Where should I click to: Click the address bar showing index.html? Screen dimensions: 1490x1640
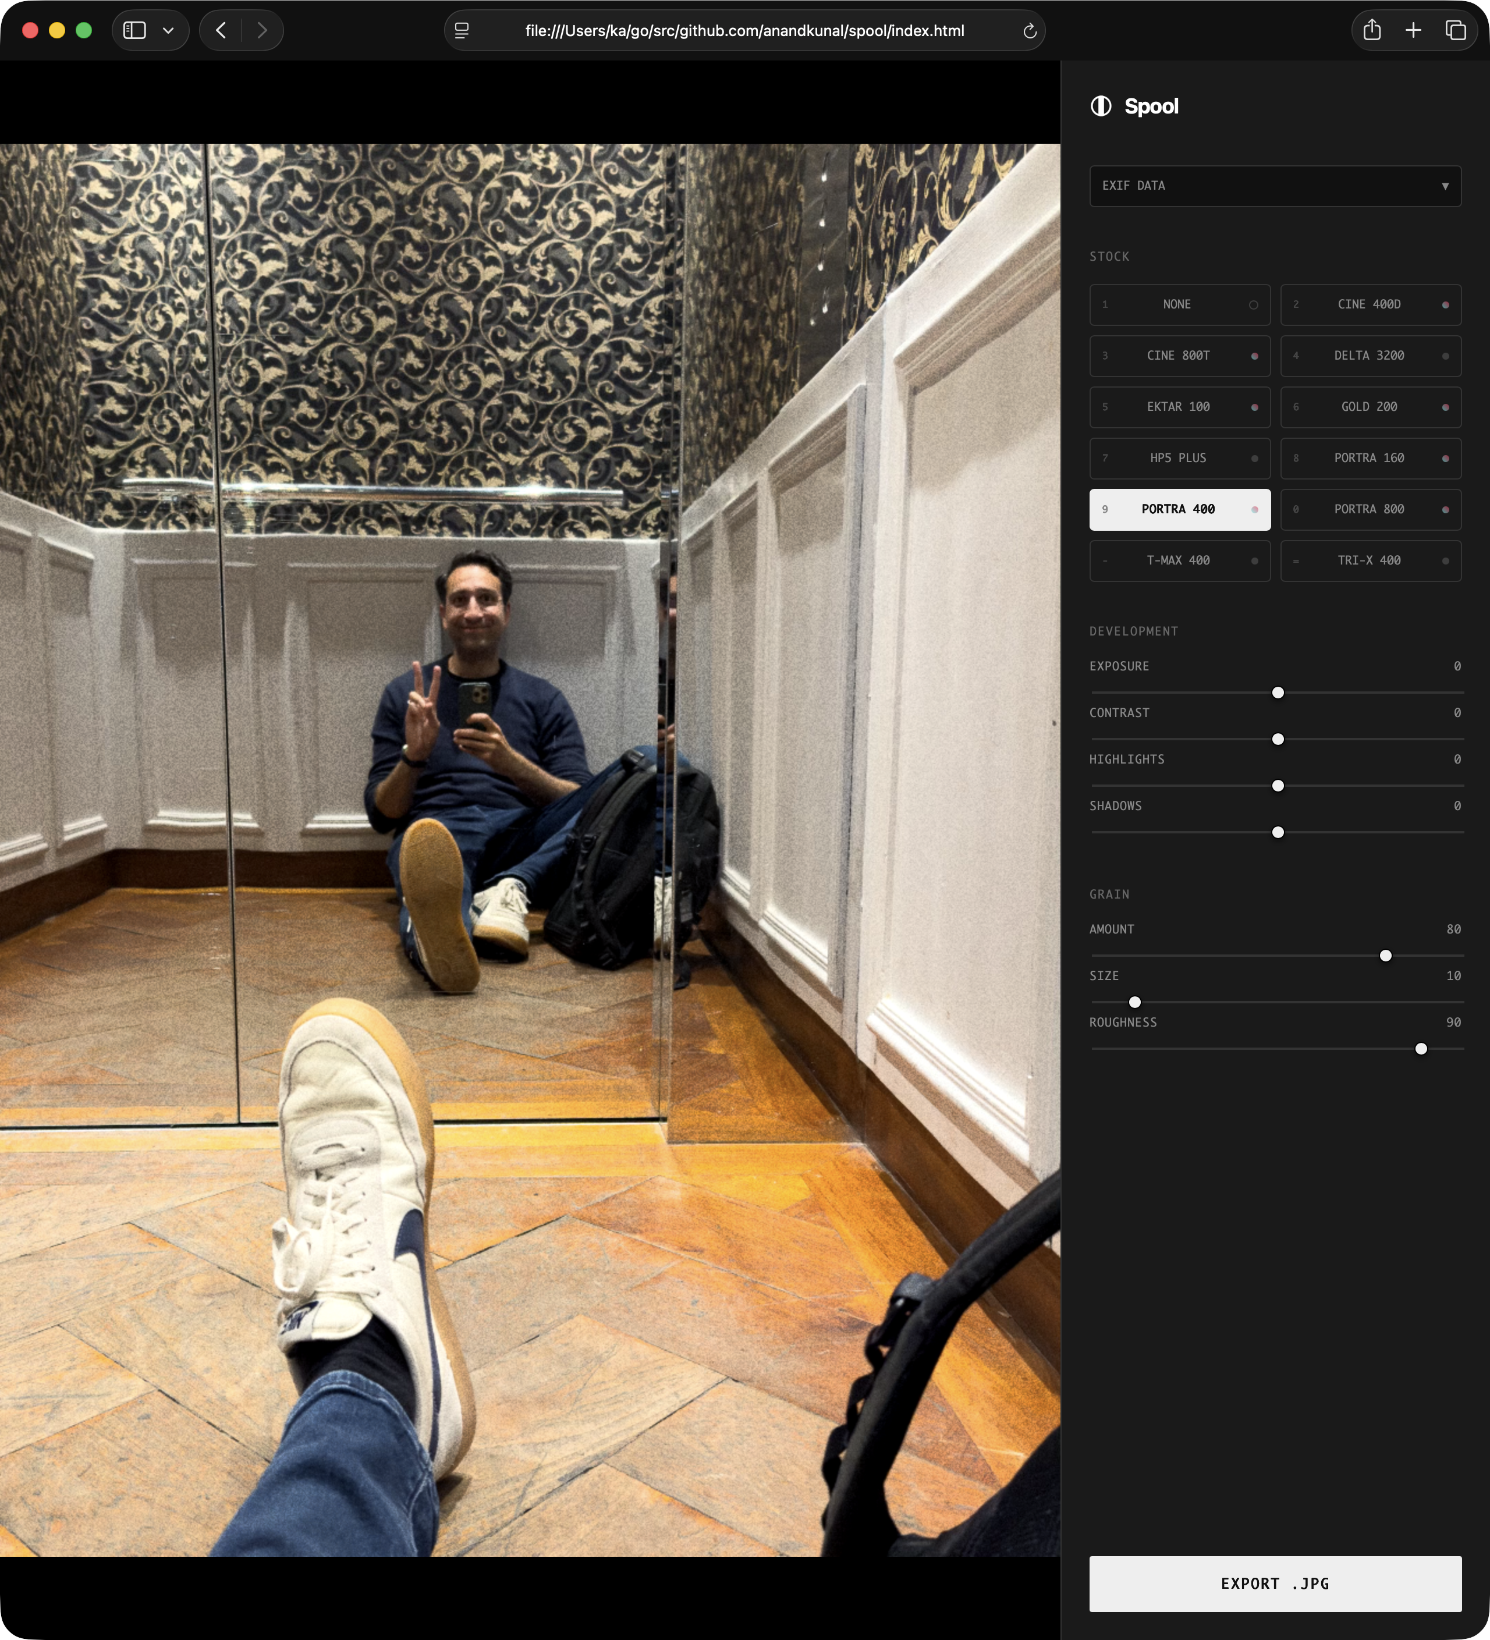tap(744, 31)
